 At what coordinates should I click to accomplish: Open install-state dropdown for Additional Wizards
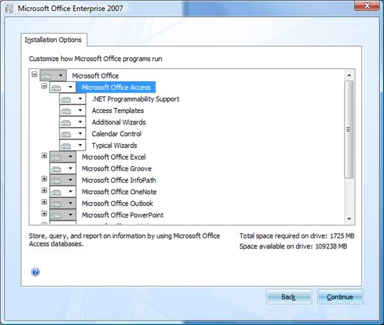pyautogui.click(x=72, y=122)
